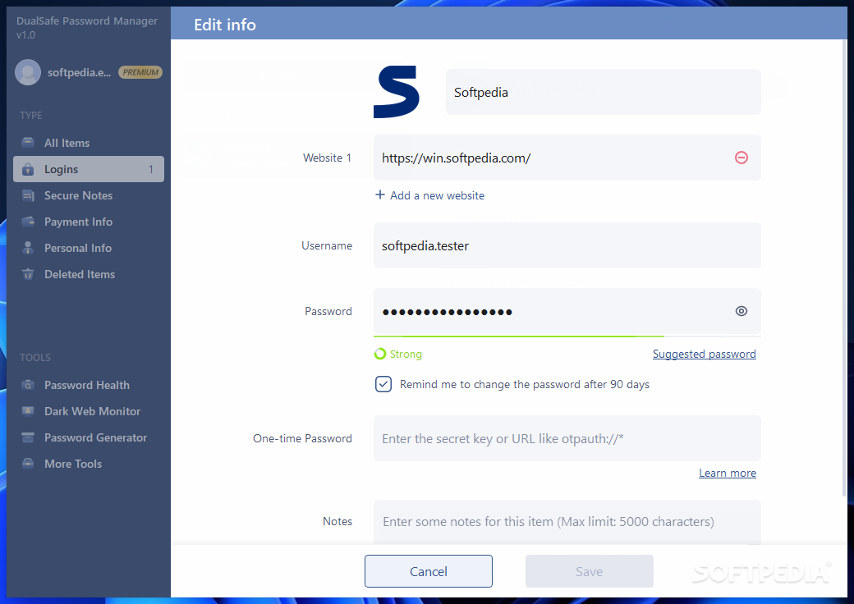Click the All Items icon
The height and width of the screenshot is (604, 854).
tap(28, 143)
